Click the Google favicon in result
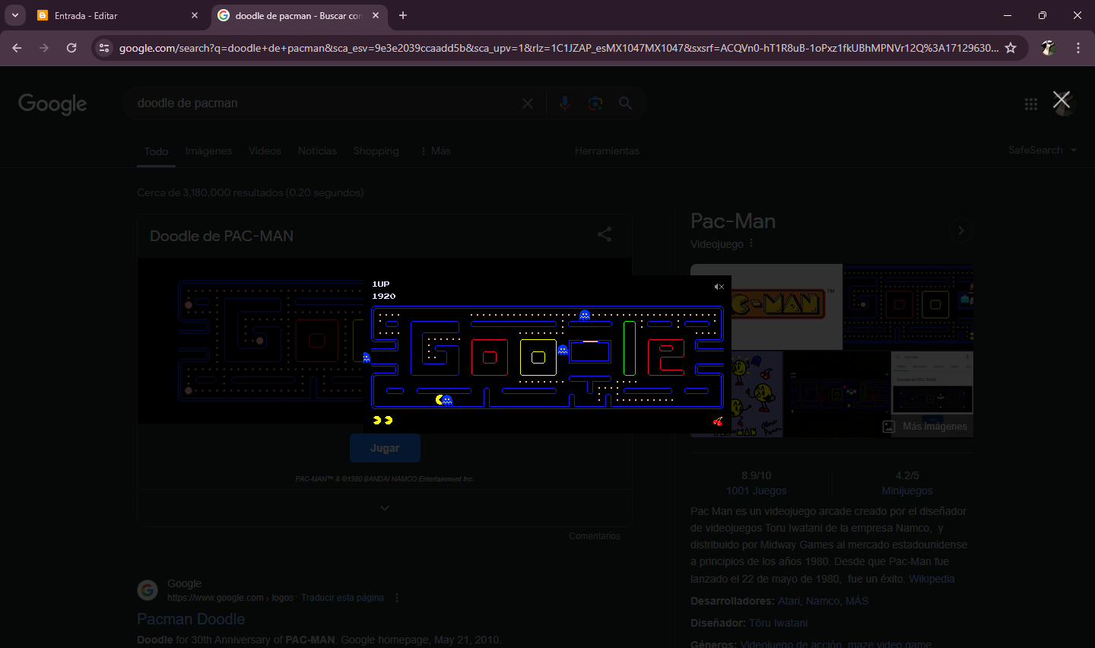This screenshot has height=648, width=1095. [148, 589]
